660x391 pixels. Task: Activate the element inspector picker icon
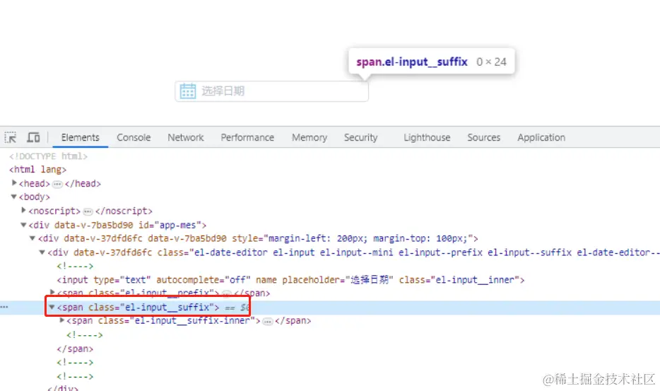[x=11, y=137]
